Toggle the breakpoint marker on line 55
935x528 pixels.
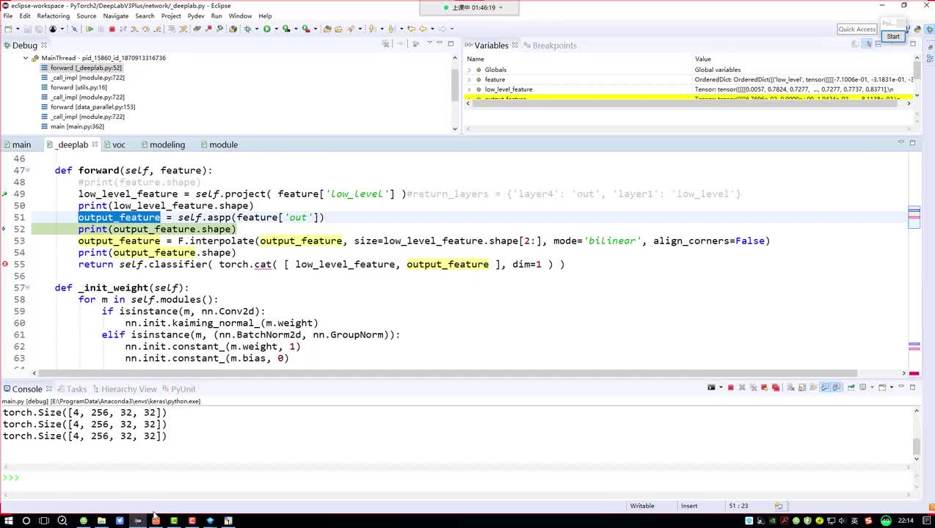[5, 264]
